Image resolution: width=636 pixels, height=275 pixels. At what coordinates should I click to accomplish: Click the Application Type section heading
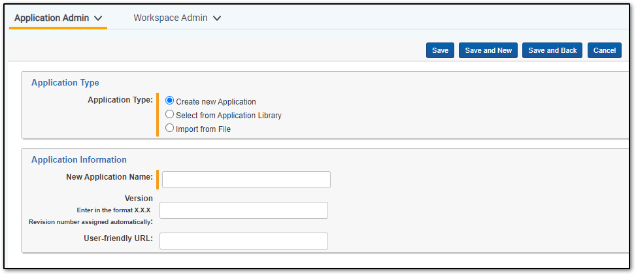(x=65, y=83)
